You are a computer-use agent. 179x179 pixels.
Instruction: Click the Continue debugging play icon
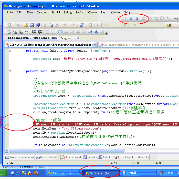pos(125,18)
